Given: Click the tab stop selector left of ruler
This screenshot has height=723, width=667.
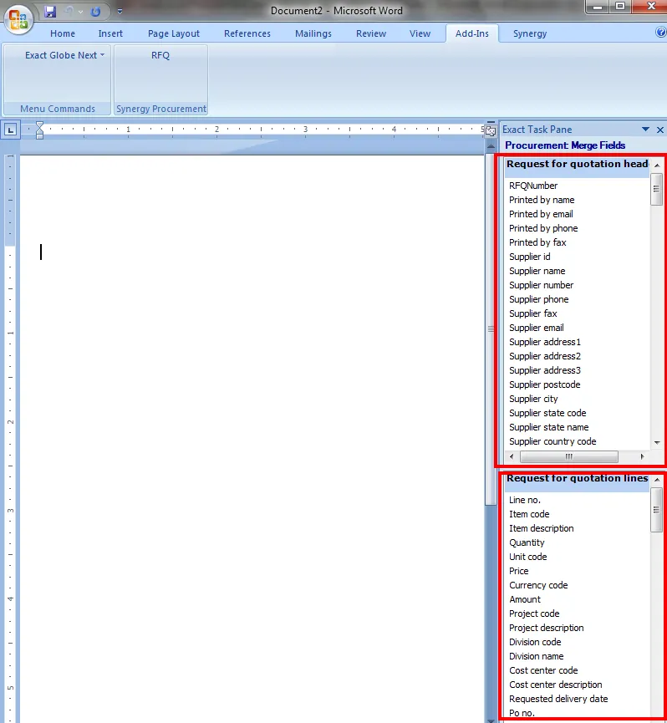Looking at the screenshot, I should pyautogui.click(x=10, y=130).
